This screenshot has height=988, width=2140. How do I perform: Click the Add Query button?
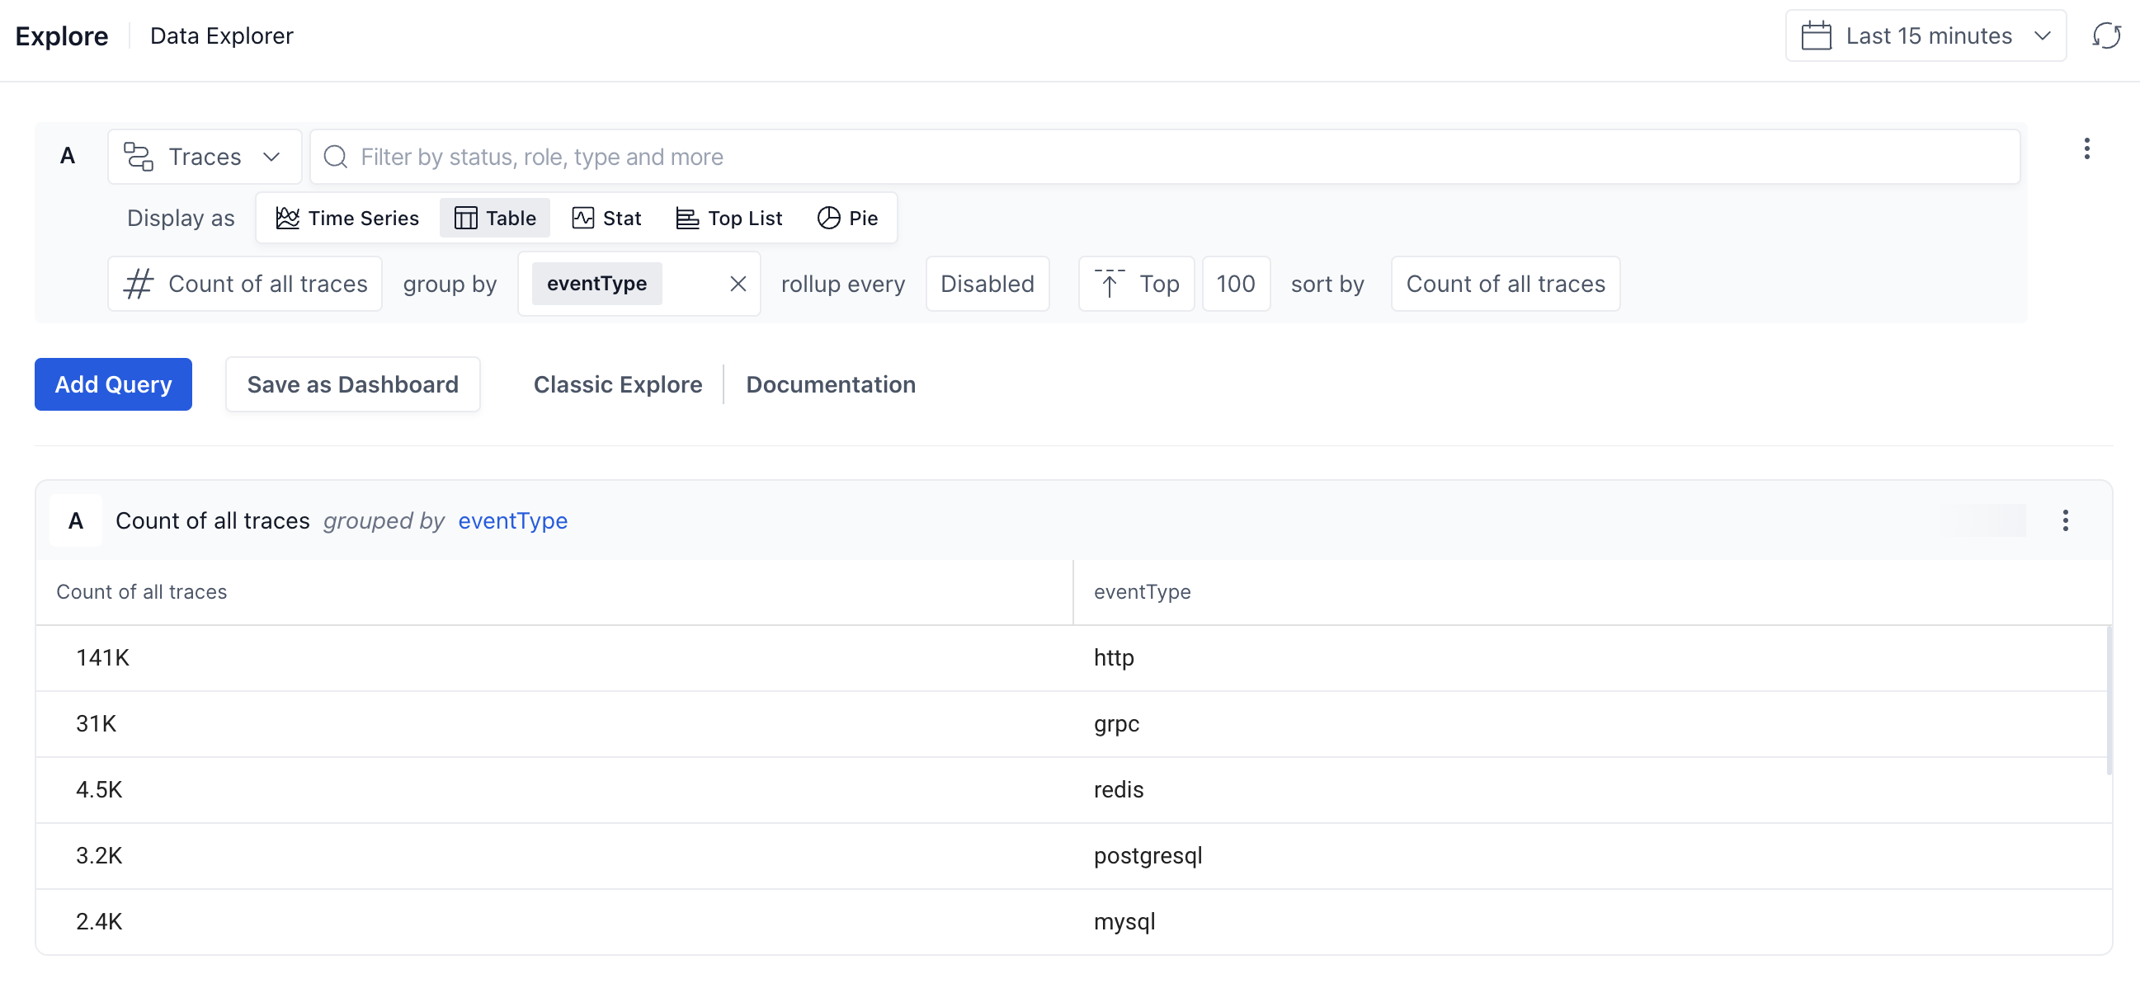[113, 384]
